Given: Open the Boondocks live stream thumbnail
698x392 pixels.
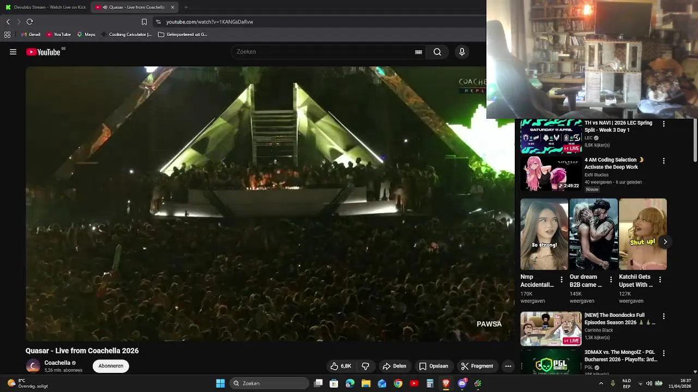Looking at the screenshot, I should pyautogui.click(x=551, y=329).
